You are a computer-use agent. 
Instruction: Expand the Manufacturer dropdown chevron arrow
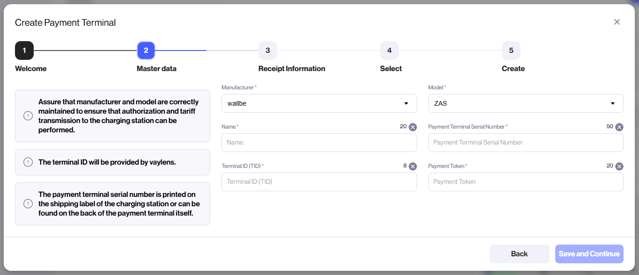[407, 103]
